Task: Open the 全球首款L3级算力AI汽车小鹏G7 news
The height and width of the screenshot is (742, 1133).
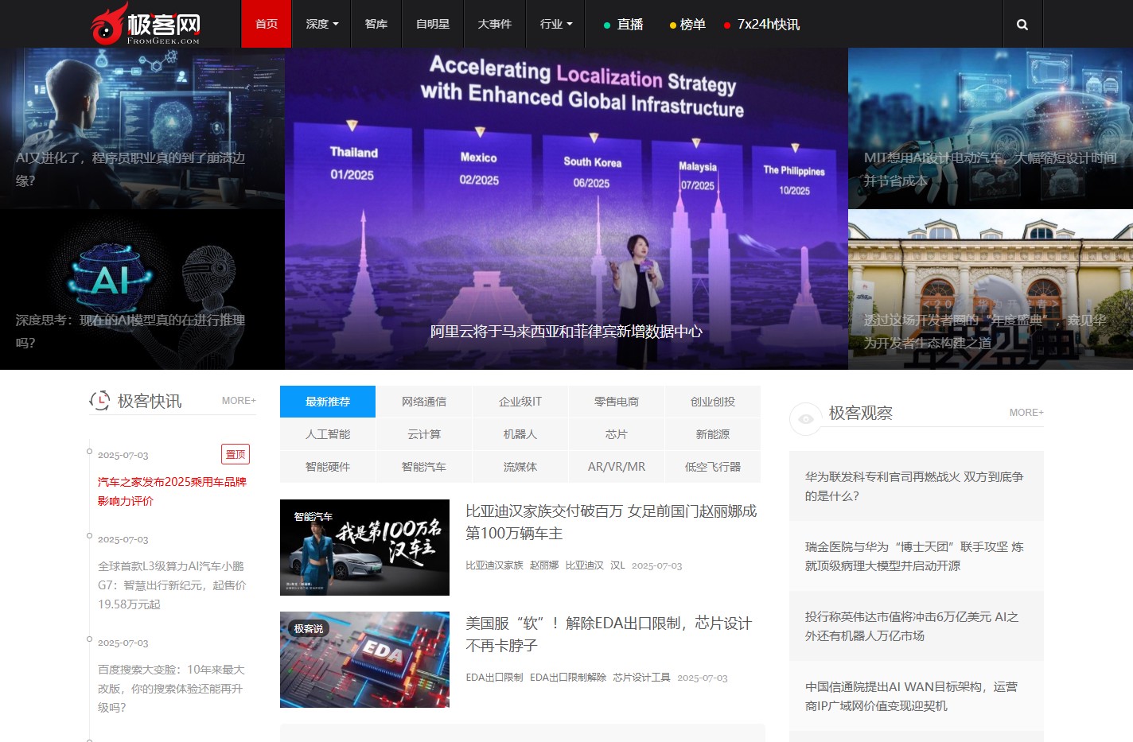Action: pos(172,585)
